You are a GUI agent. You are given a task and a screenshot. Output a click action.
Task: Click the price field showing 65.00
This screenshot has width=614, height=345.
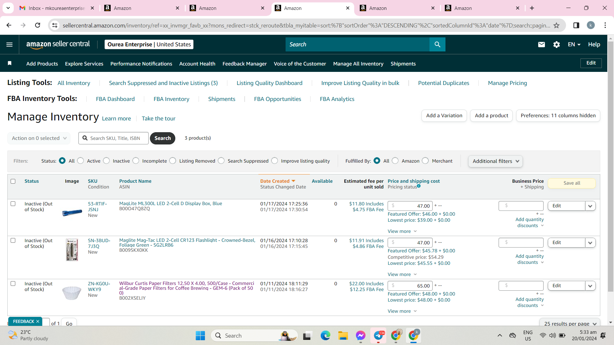410,286
